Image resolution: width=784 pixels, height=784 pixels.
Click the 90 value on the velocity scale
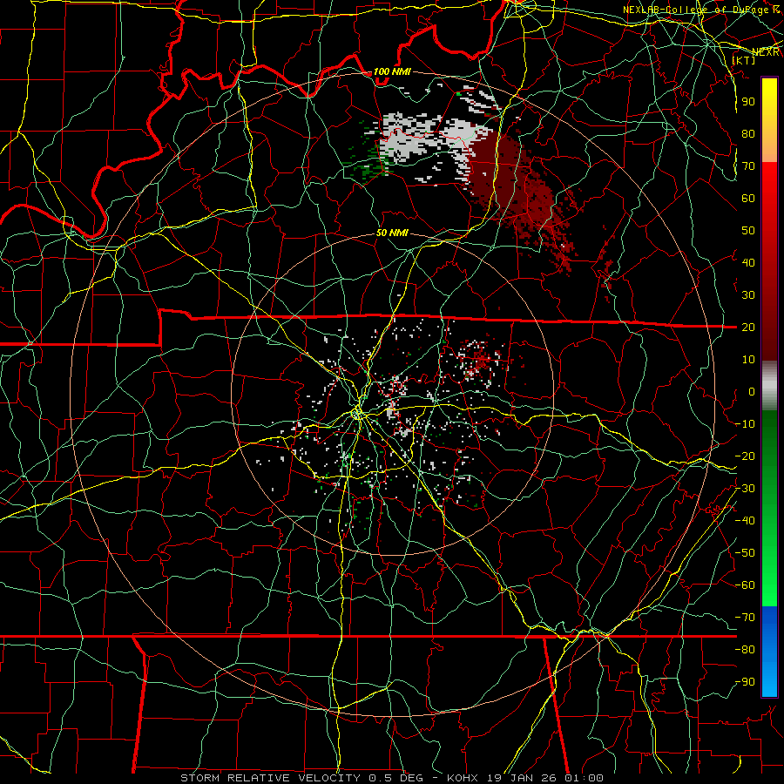(x=748, y=102)
